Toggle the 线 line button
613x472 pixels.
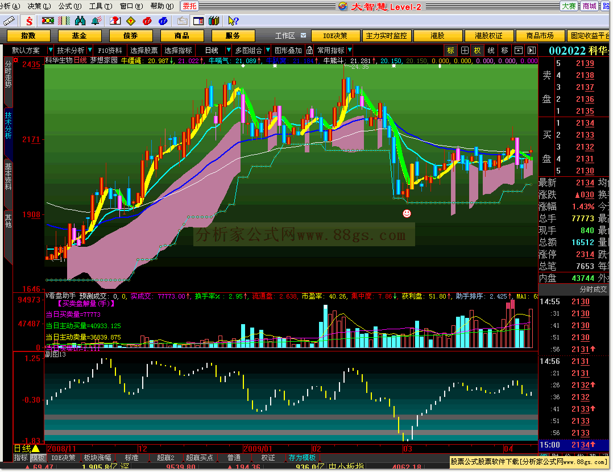pyautogui.click(x=491, y=51)
